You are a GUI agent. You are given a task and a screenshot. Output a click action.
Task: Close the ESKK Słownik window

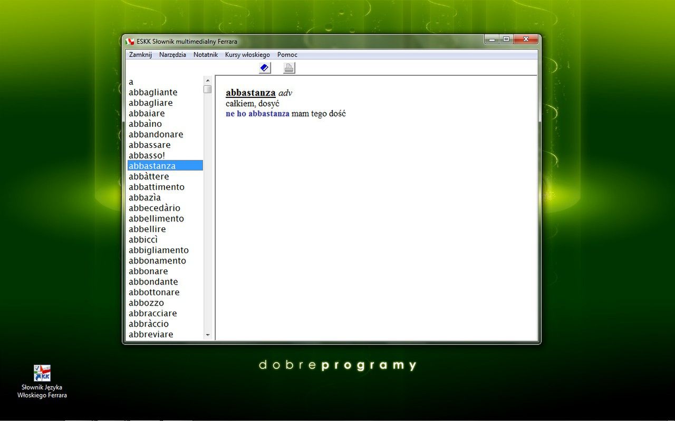[525, 39]
